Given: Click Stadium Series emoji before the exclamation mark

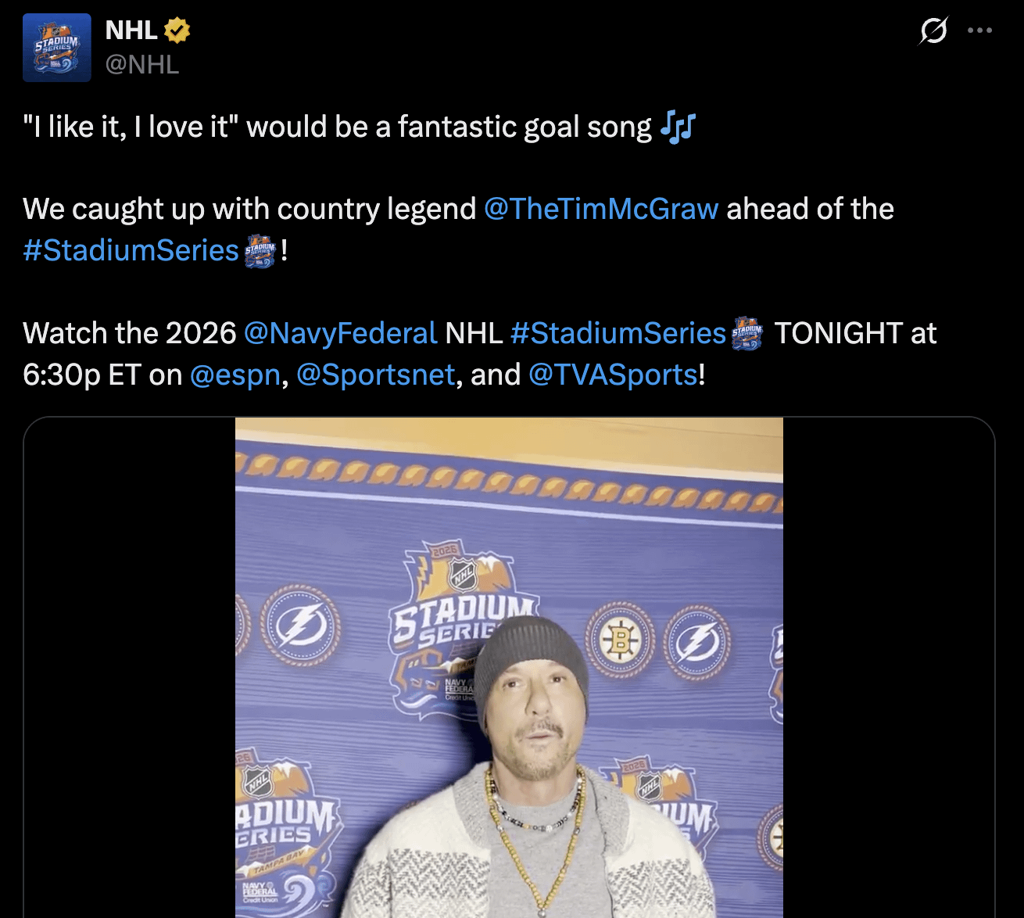Looking at the screenshot, I should pos(260,251).
